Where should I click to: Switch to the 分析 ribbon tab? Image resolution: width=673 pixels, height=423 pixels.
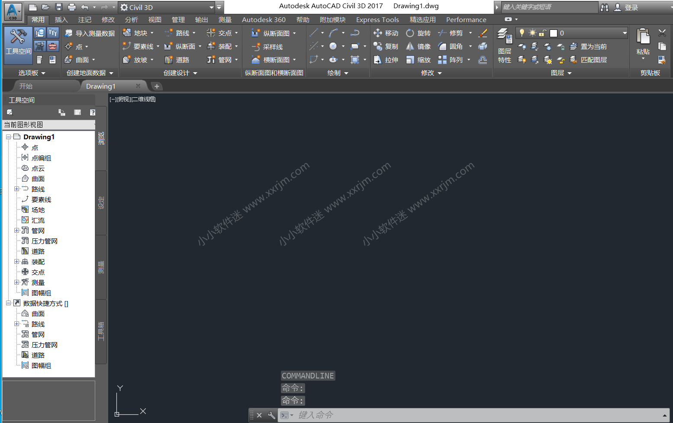point(132,19)
